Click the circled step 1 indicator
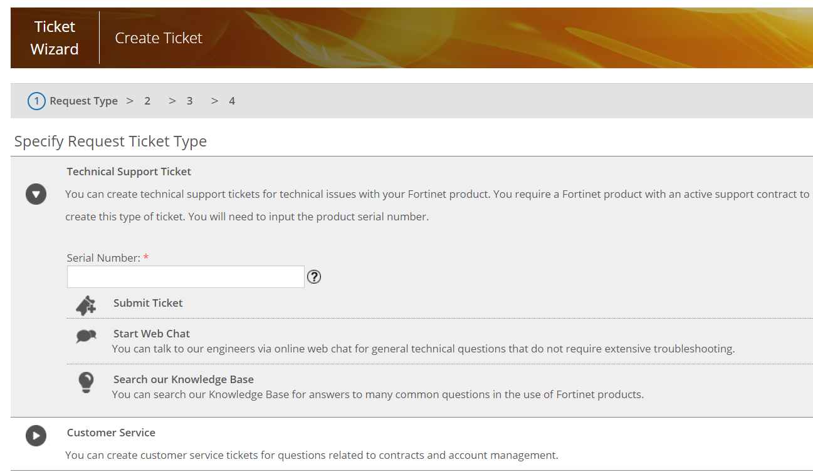813x472 pixels. tap(36, 101)
